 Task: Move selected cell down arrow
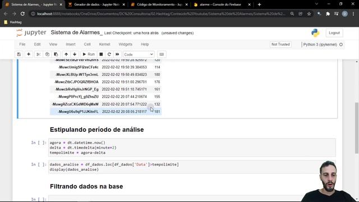click(x=75, y=54)
